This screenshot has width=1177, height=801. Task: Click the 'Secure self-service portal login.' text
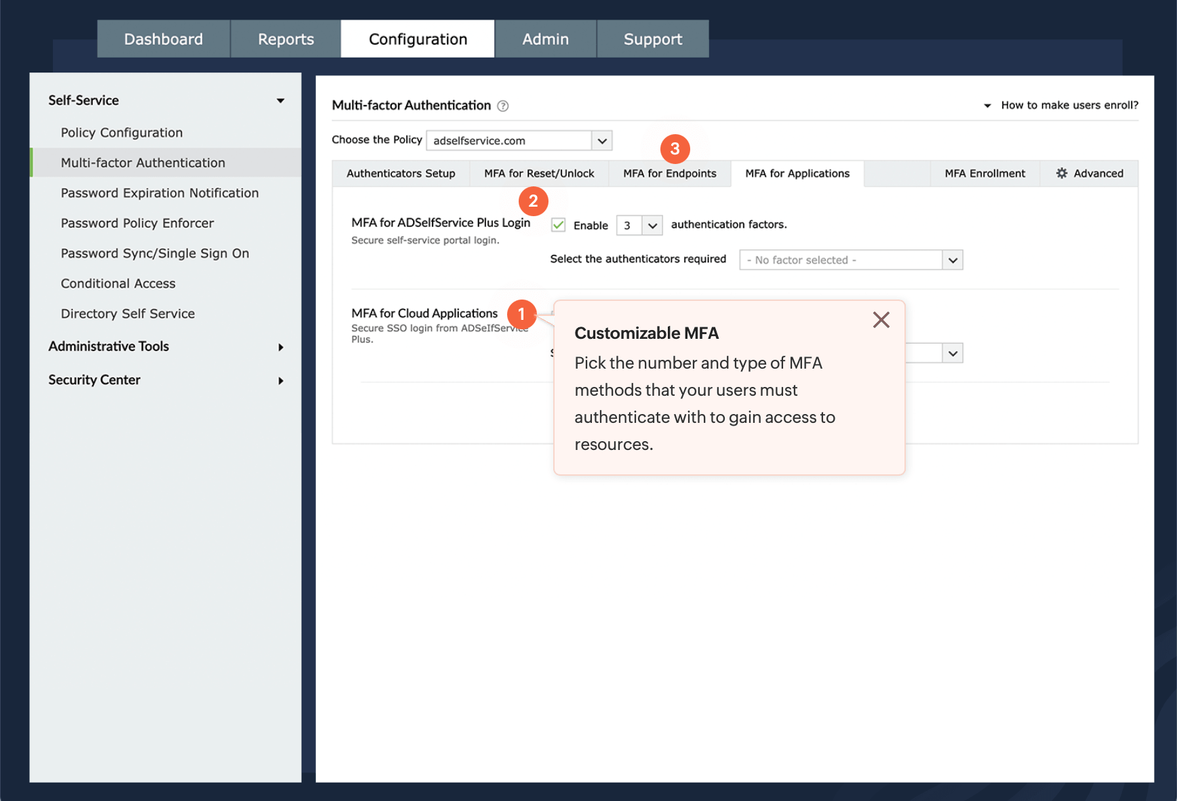click(x=425, y=240)
